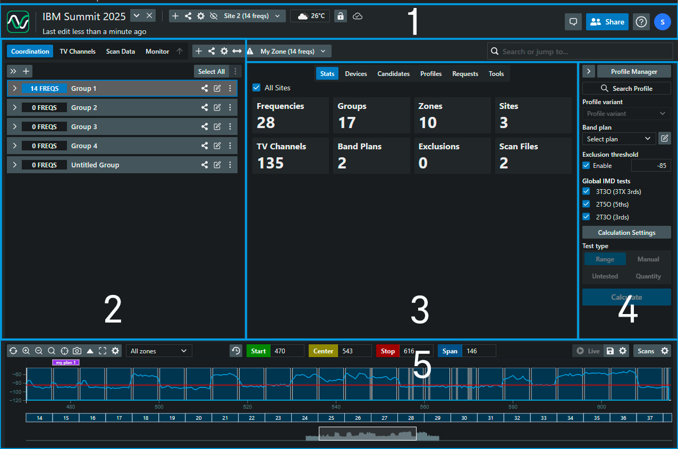Open Site 2 (14 freqs) dropdown

(252, 16)
